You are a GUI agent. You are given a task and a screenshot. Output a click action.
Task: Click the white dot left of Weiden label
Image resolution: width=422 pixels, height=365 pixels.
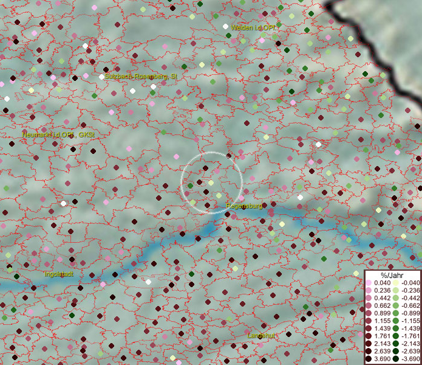(225, 27)
